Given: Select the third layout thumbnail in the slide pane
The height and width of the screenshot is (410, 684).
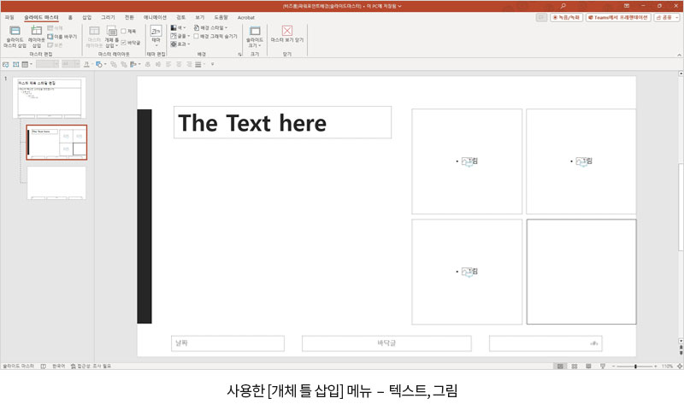Looking at the screenshot, I should pos(56,182).
